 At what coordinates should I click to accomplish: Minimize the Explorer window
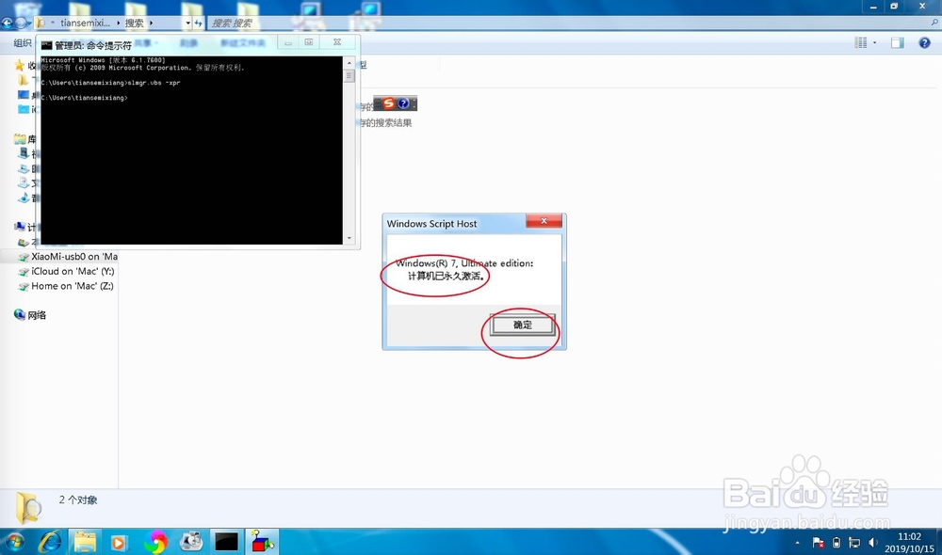pyautogui.click(x=873, y=7)
